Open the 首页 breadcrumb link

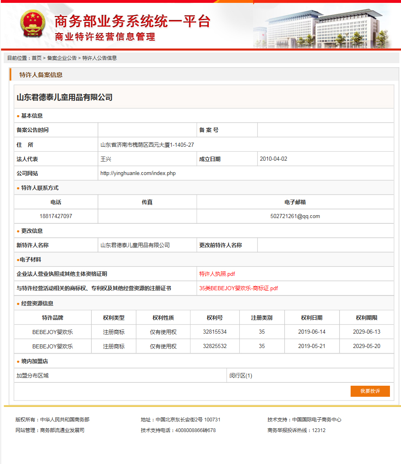coord(37,58)
